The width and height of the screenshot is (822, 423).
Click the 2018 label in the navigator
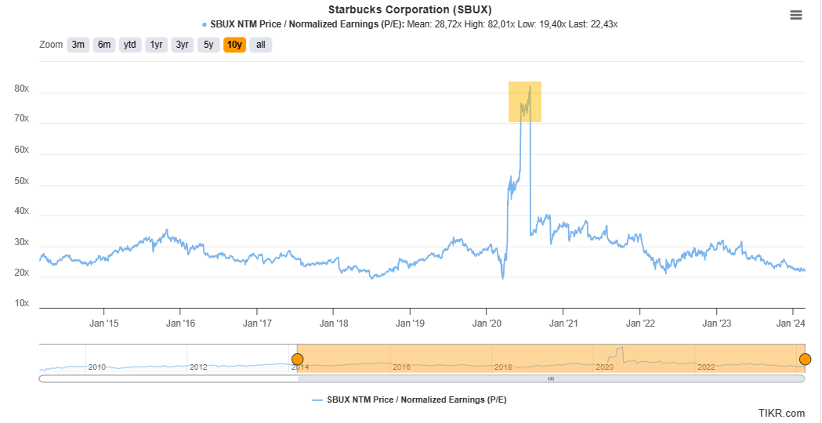pyautogui.click(x=503, y=367)
